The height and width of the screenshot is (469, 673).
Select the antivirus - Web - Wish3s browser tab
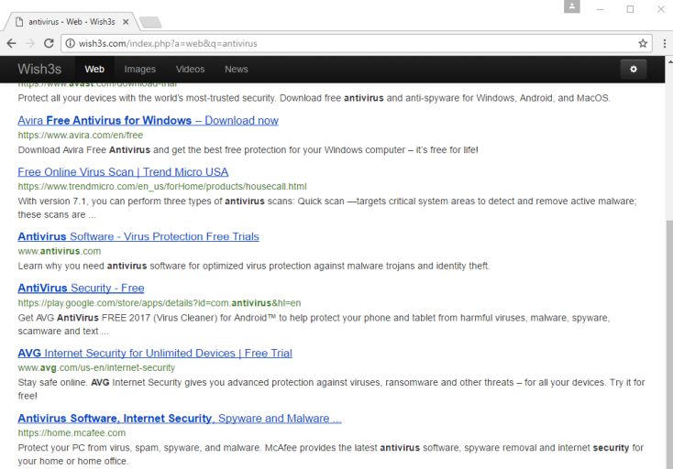point(72,22)
